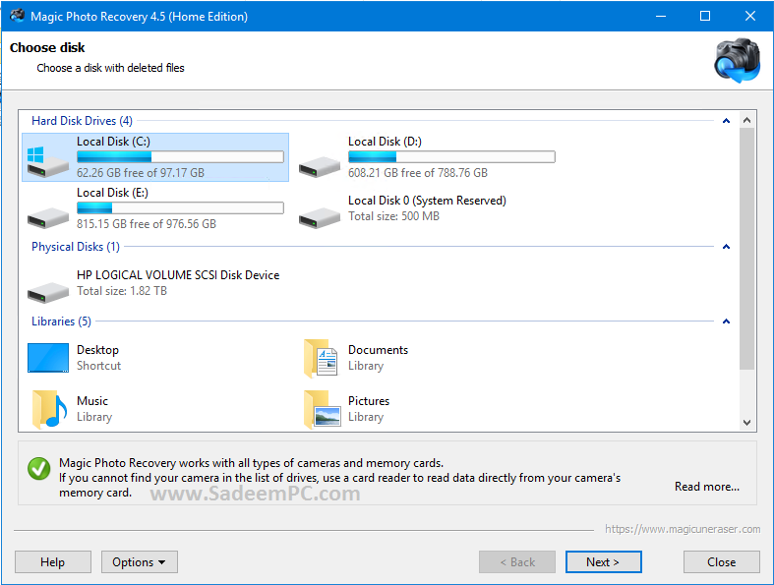Collapse the Libraries group
This screenshot has width=774, height=585.
(x=726, y=322)
